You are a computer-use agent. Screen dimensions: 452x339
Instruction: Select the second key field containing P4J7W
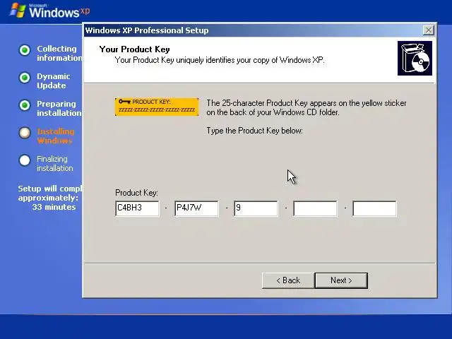[x=196, y=208]
